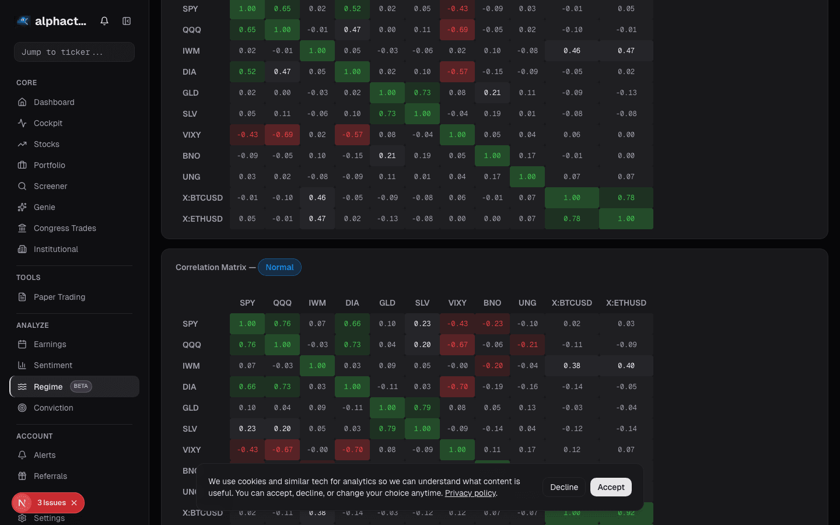Open the Privacy policy link
The width and height of the screenshot is (840, 525).
pos(470,493)
